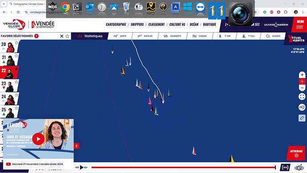Toggle the Rafales gusts layer
Viewport: 307px width, 173px height.
click(145, 36)
